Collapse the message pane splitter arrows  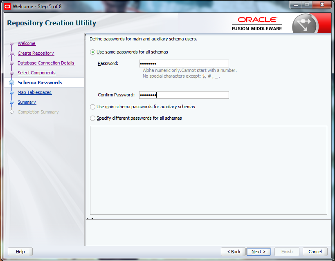point(90,219)
